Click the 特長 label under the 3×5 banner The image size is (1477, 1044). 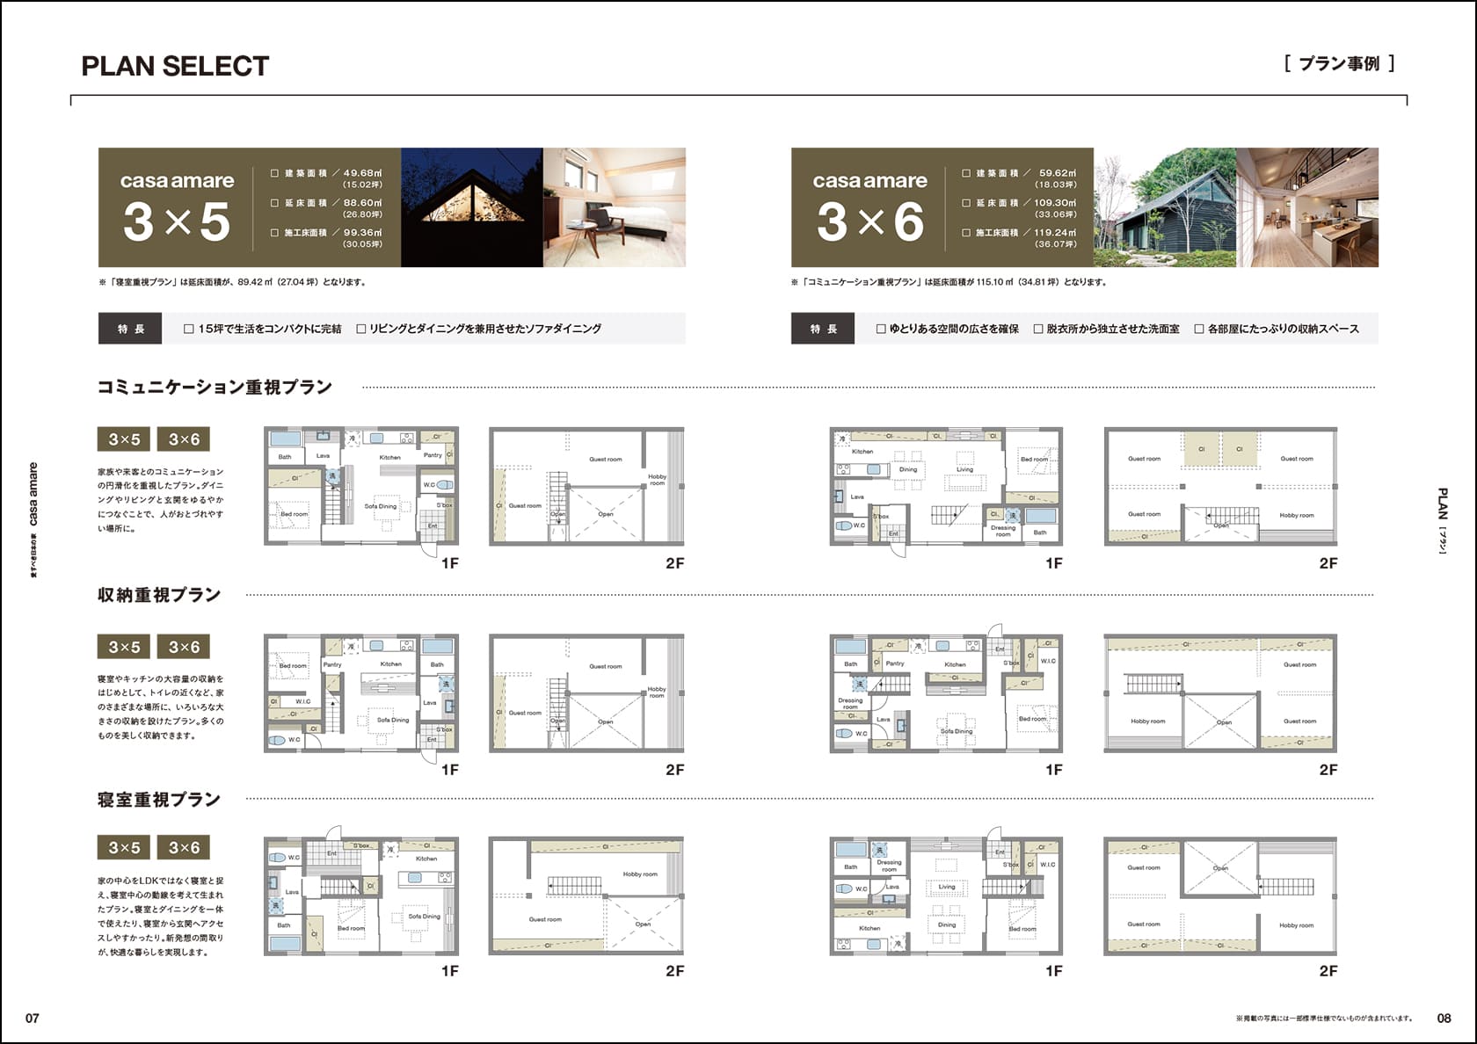(x=130, y=329)
